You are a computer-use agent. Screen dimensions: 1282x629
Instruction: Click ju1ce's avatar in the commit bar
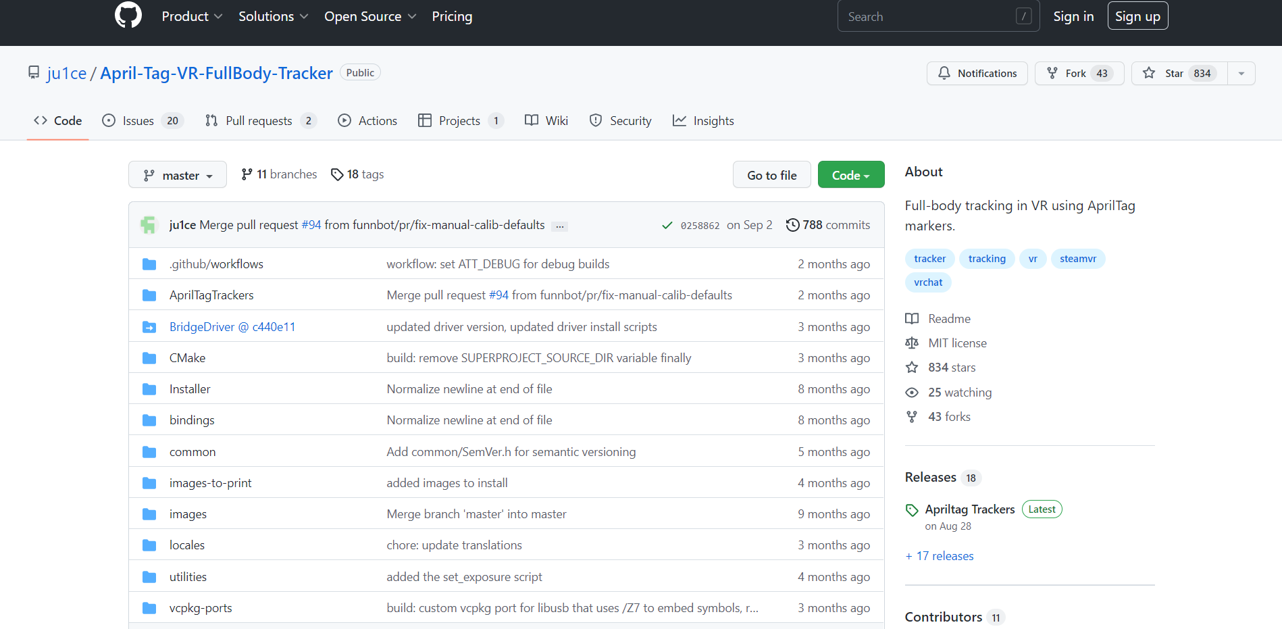[149, 225]
